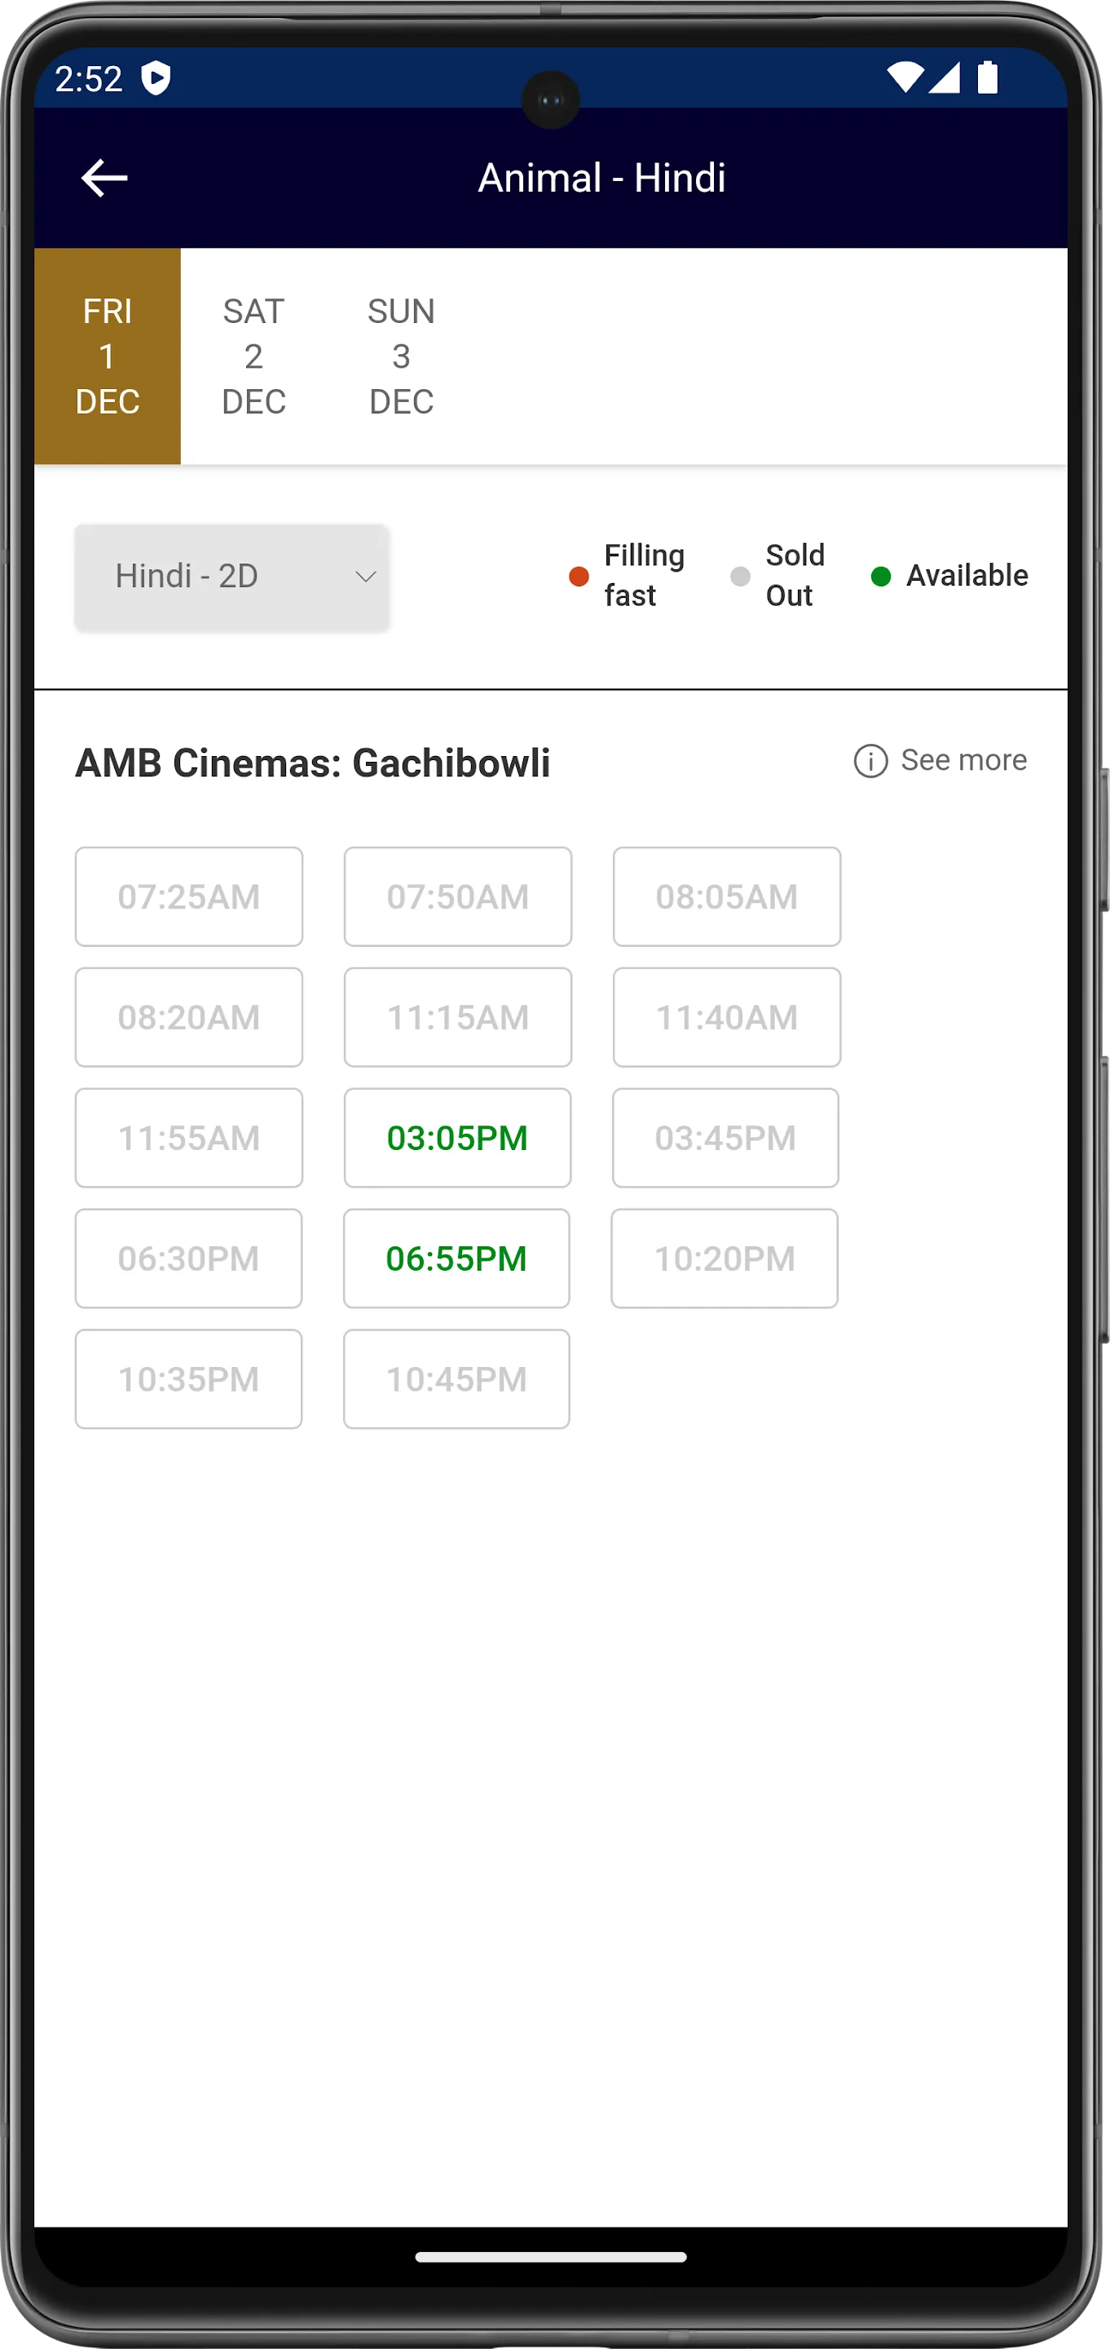The image size is (1110, 2349).
Task: Tap the Animal - Hindi title
Action: 601,178
